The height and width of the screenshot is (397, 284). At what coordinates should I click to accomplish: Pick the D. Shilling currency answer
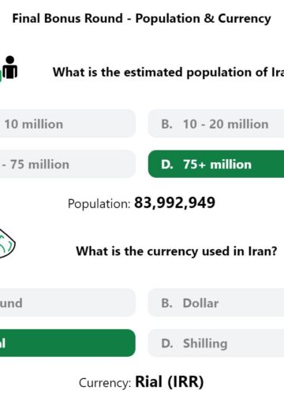click(216, 343)
